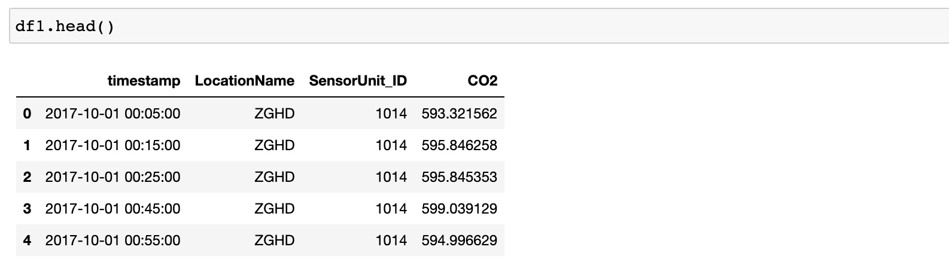Click CO2 value 593.321562
Screen dimensions: 949x268
point(459,114)
